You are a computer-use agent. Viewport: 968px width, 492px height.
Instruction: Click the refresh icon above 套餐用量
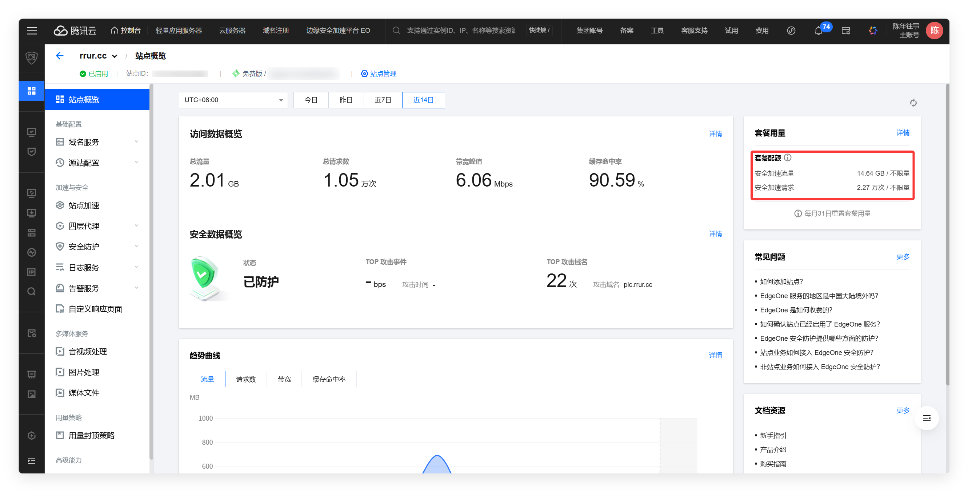click(913, 103)
